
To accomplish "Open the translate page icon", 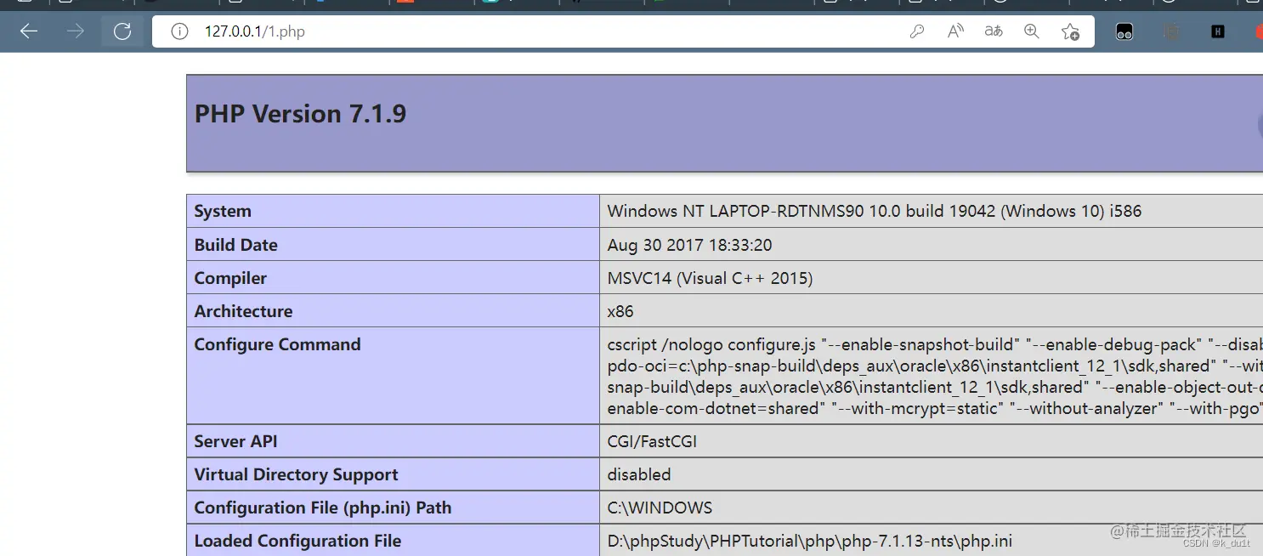I will click(994, 32).
